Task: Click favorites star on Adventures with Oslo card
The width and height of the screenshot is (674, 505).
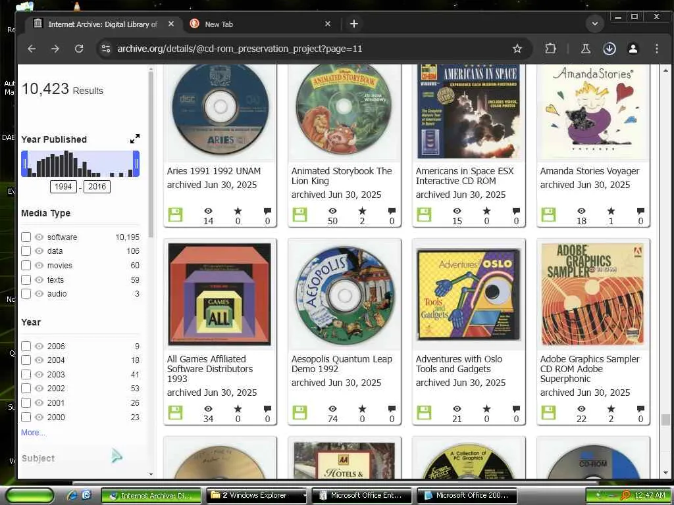Action: [486, 409]
